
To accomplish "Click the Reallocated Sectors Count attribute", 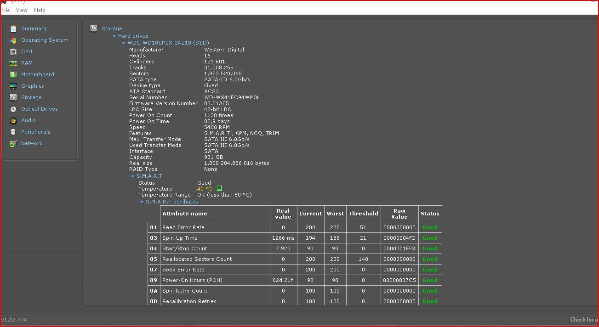I will click(x=197, y=259).
